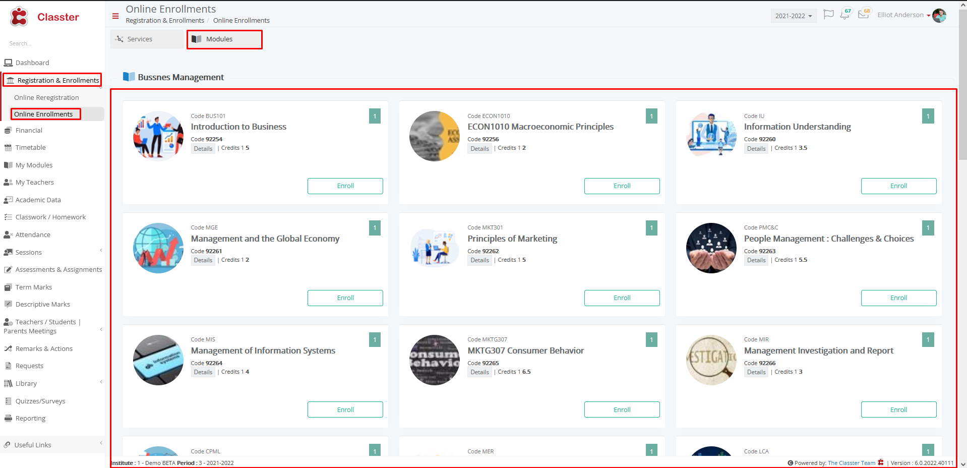Open the flag icon in top bar
The width and height of the screenshot is (967, 468).
click(x=828, y=15)
